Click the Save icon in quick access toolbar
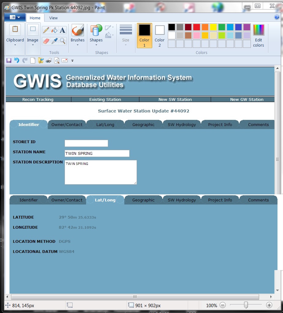The width and height of the screenshot is (283, 313). [x=9, y=60]
